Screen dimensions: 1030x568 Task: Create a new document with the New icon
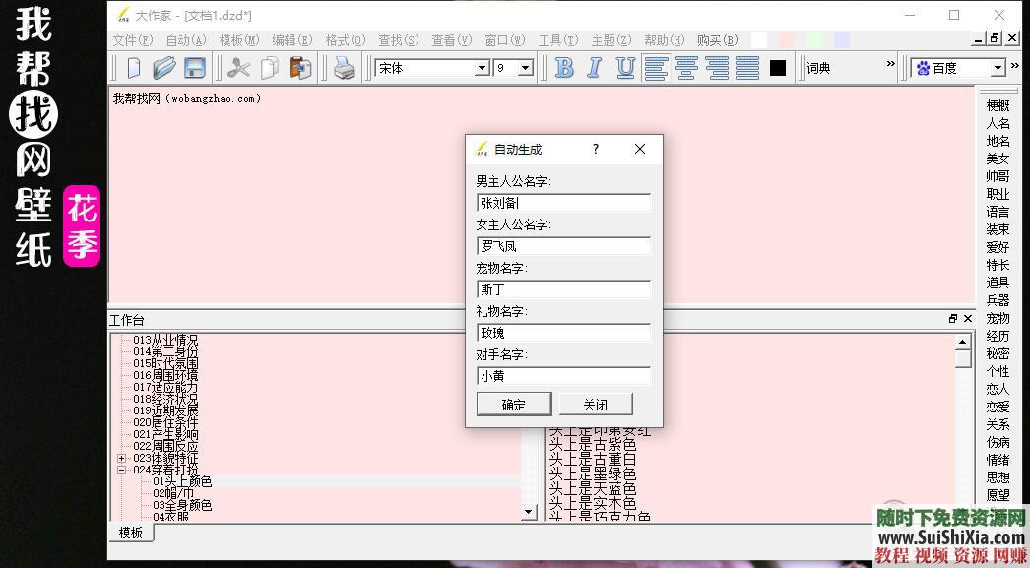click(x=135, y=67)
